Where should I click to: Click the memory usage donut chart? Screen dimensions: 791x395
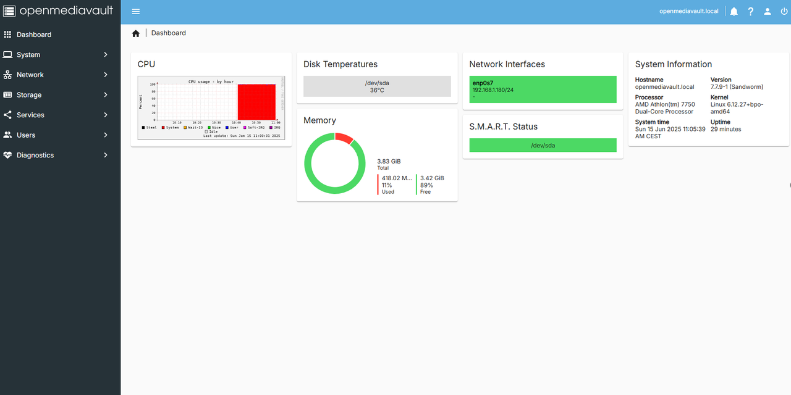(335, 164)
